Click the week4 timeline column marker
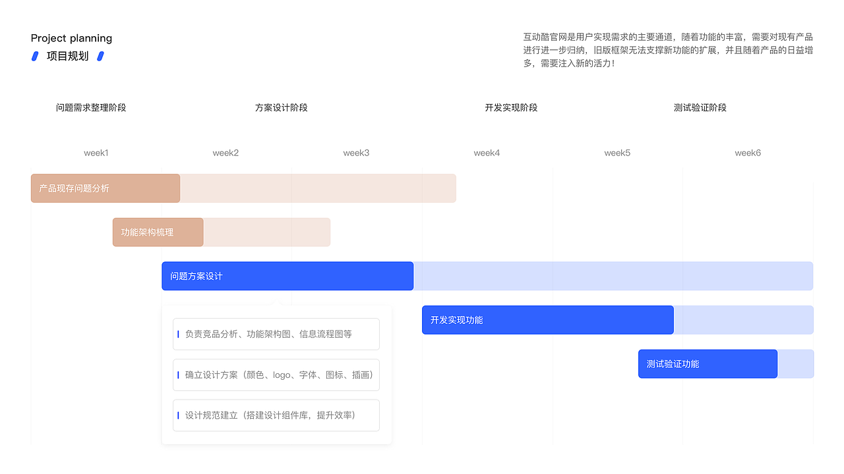The image size is (844, 474). 487,152
